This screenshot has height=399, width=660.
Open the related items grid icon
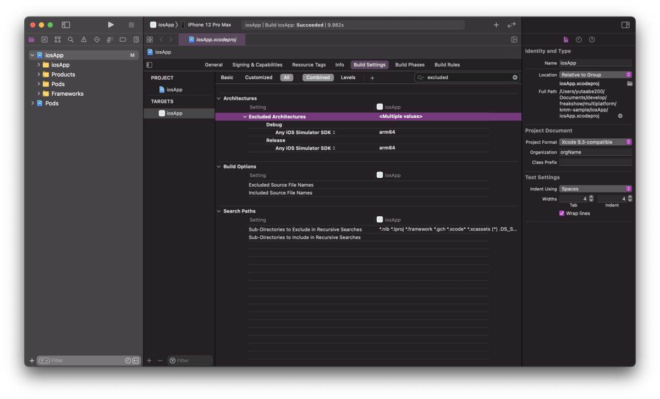click(x=150, y=40)
